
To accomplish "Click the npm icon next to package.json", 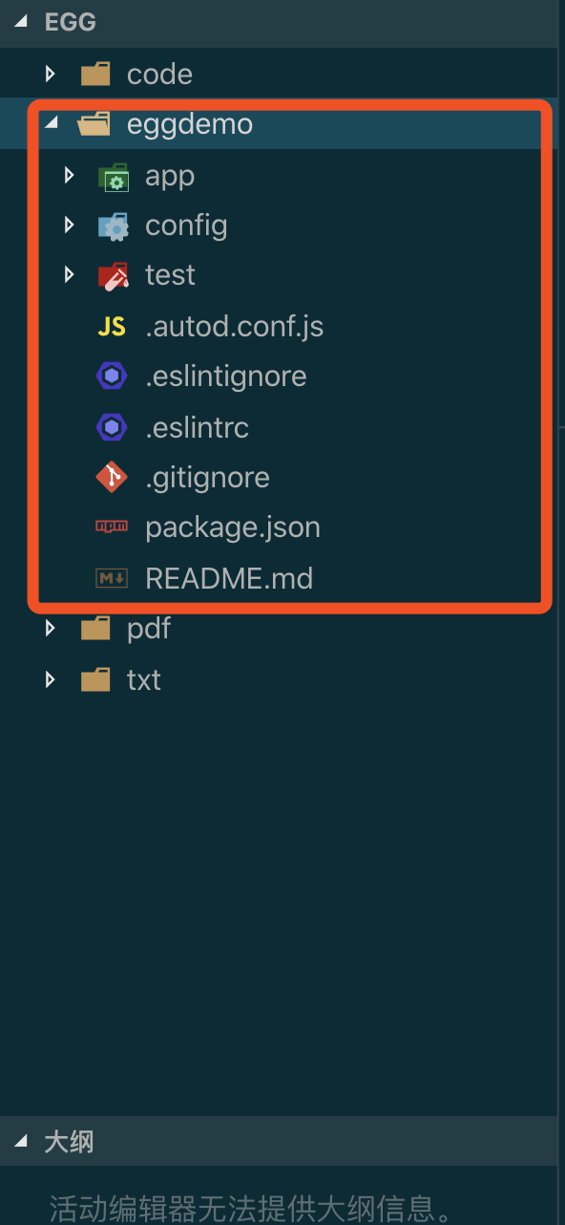I will tap(112, 527).
